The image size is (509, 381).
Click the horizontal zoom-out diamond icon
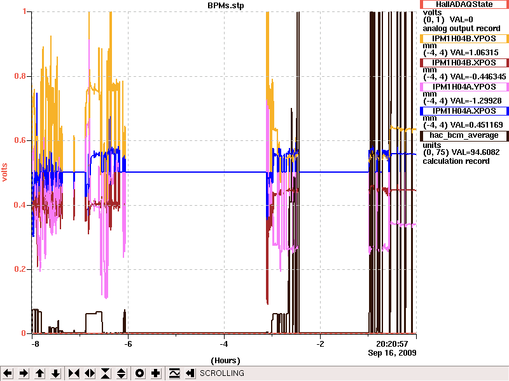point(90,373)
